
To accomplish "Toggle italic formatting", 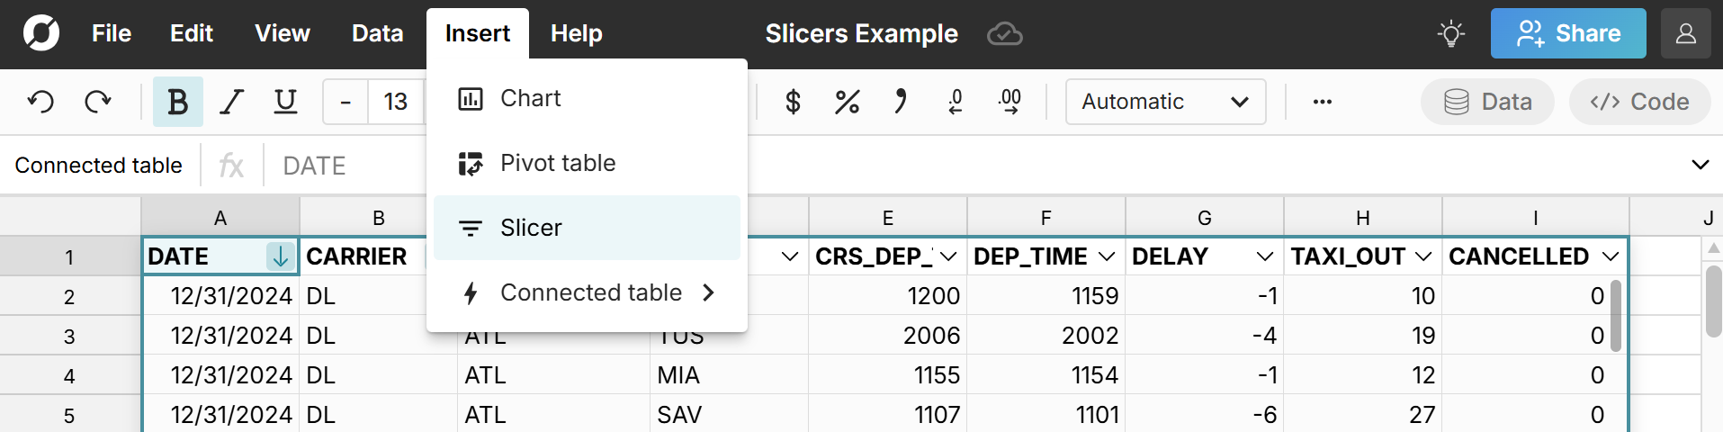I will tap(232, 102).
